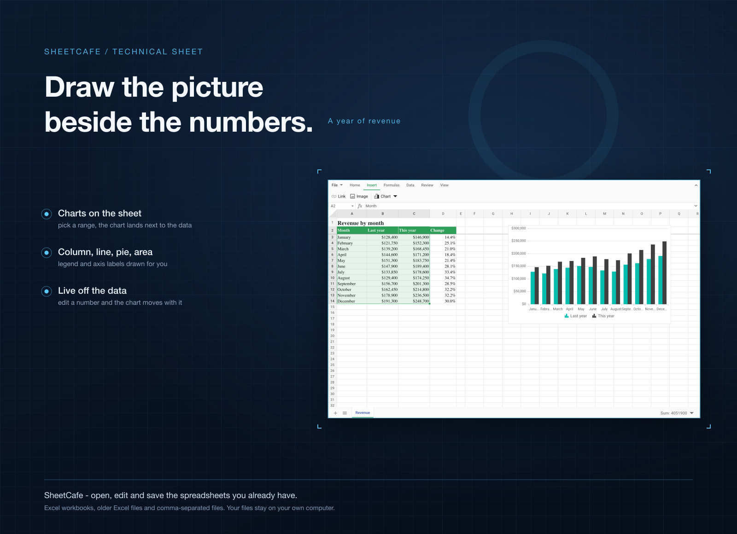Open the Sum status dropdown arrow
The width and height of the screenshot is (737, 534).
(x=692, y=413)
